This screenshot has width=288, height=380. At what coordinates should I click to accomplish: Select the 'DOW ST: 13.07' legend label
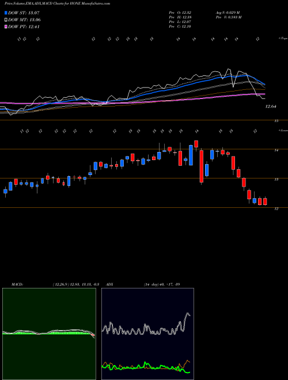pyautogui.click(x=24, y=13)
